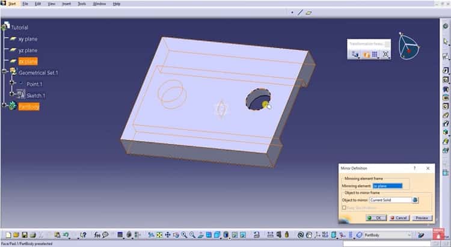Select Sketch.1 in the specification tree
The height and width of the screenshot is (247, 451).
click(x=35, y=96)
